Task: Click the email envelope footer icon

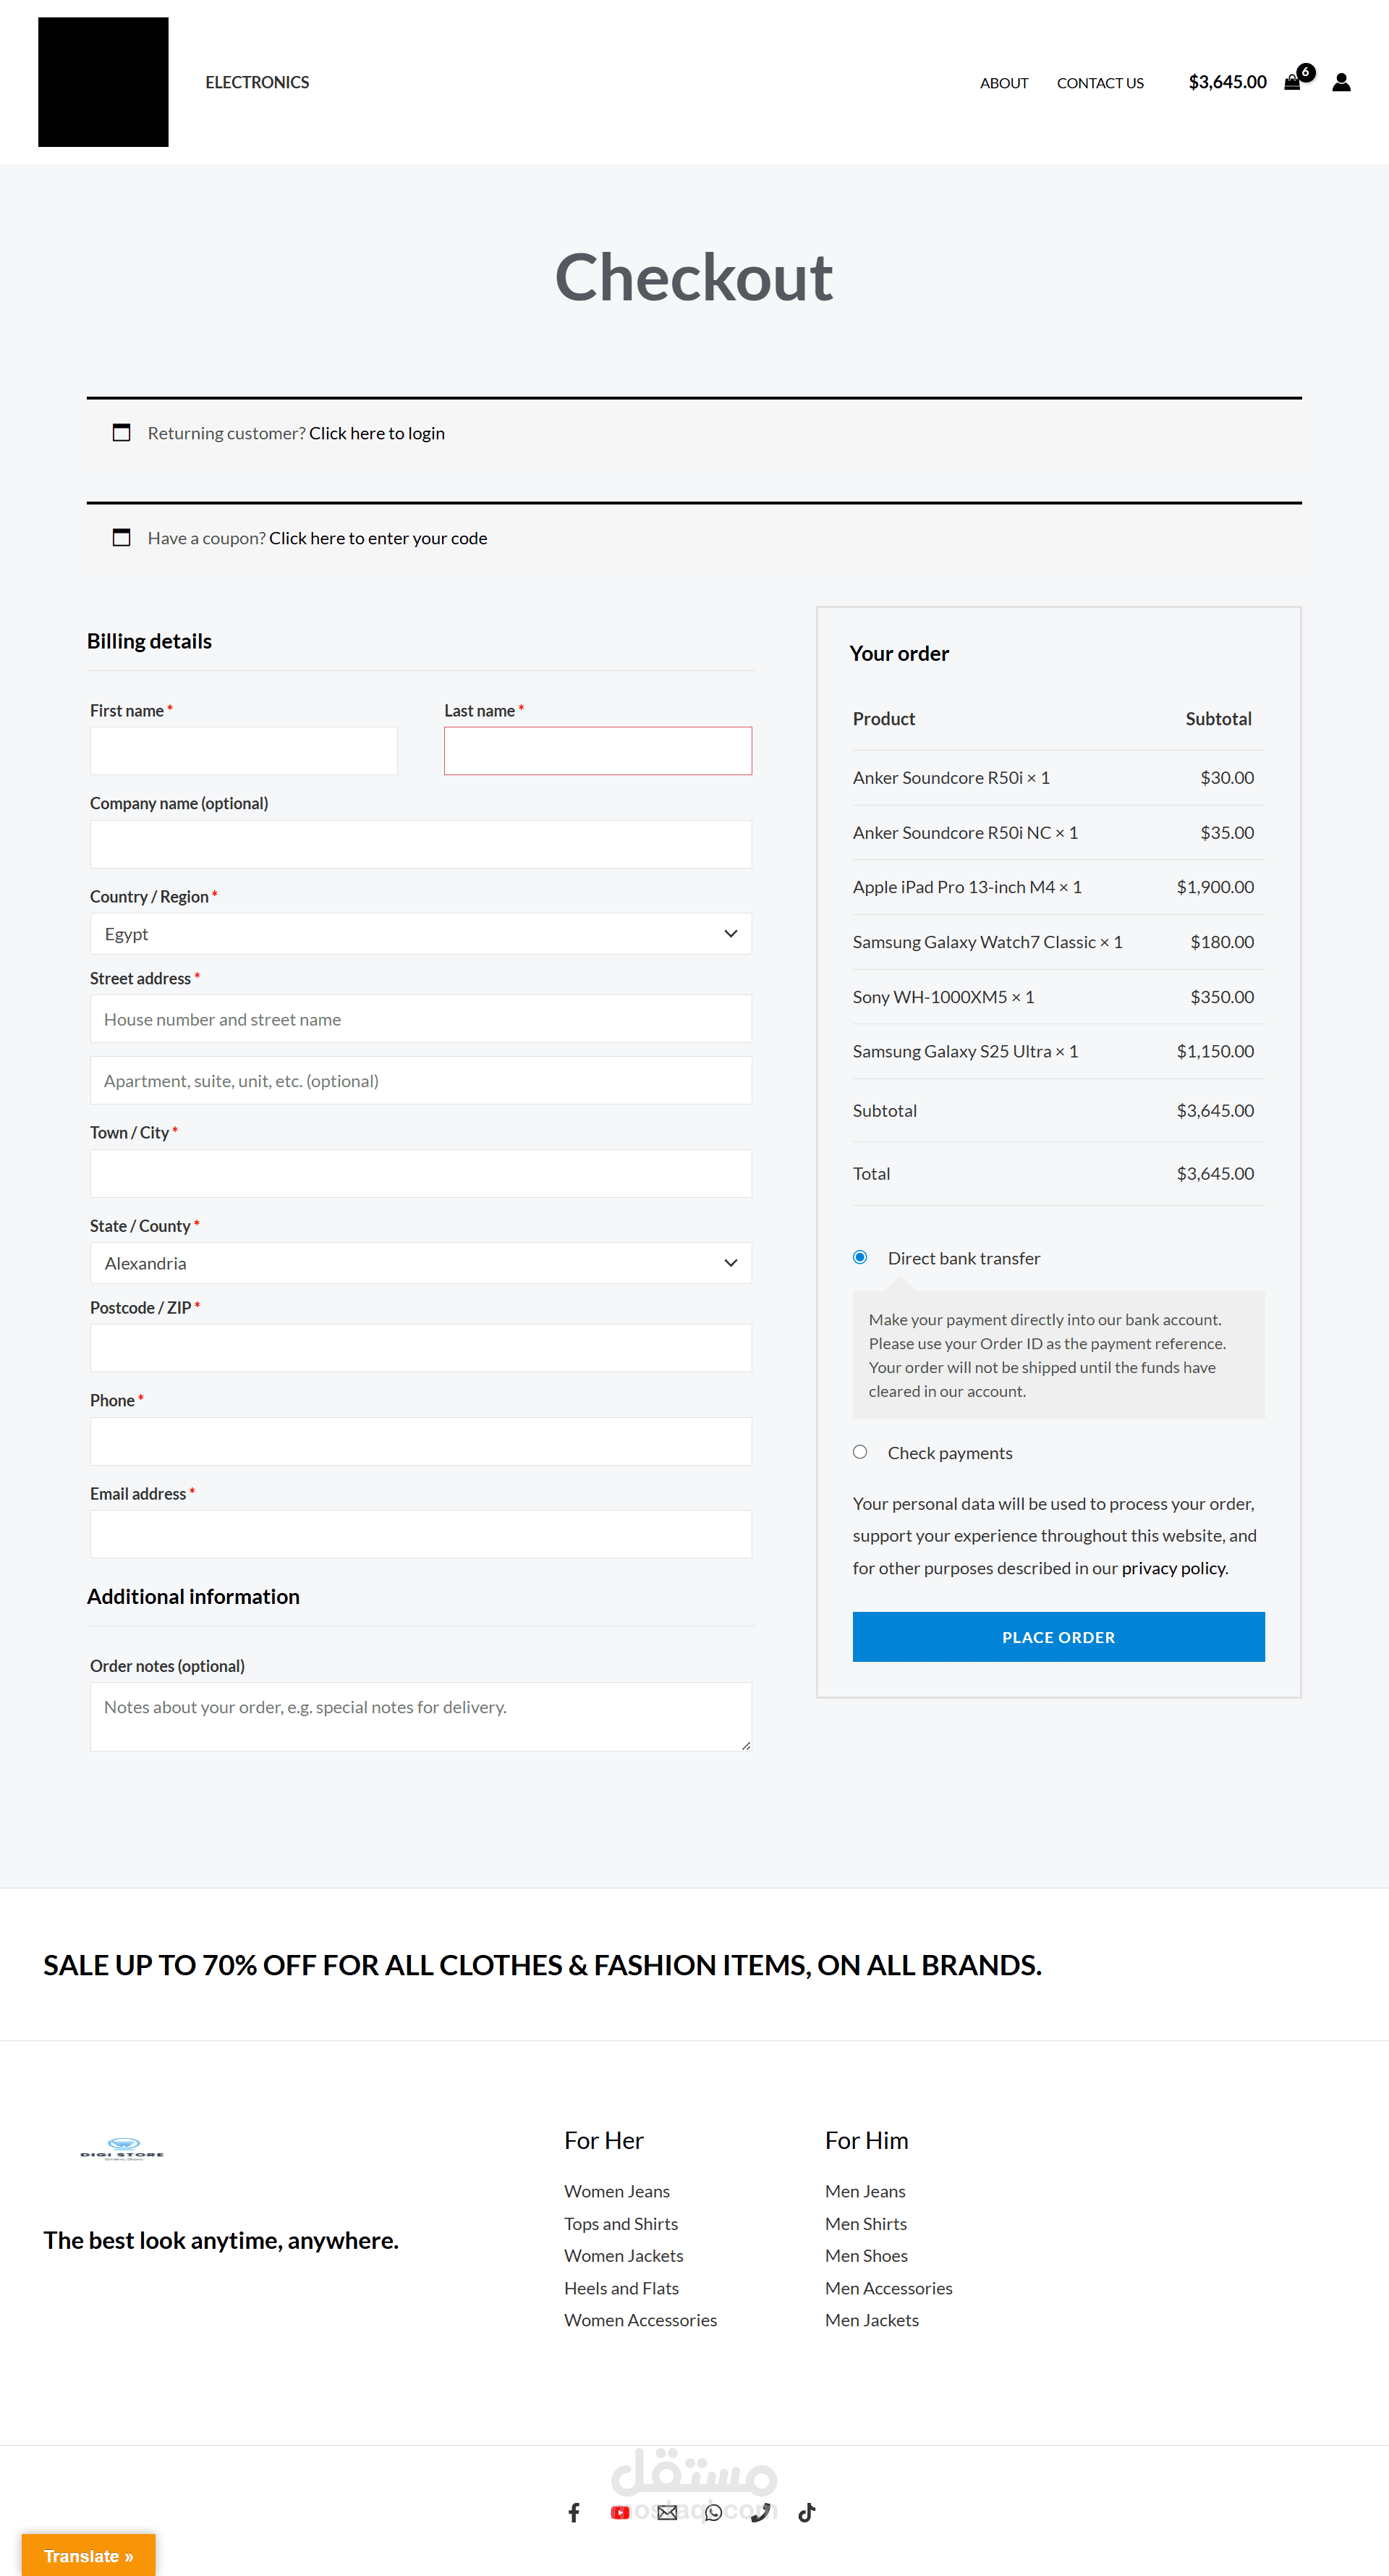Action: [666, 2512]
